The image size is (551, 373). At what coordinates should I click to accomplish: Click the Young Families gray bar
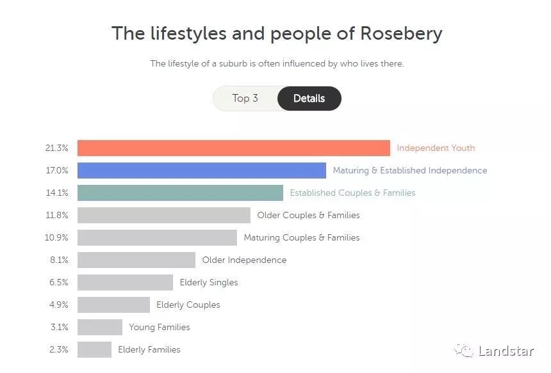(99, 327)
